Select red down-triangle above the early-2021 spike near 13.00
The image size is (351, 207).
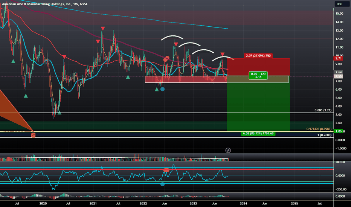[x=103, y=29]
